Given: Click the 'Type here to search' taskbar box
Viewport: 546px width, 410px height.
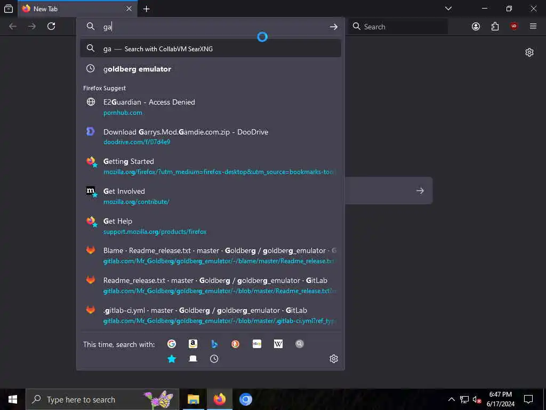Looking at the screenshot, I should tap(102, 399).
